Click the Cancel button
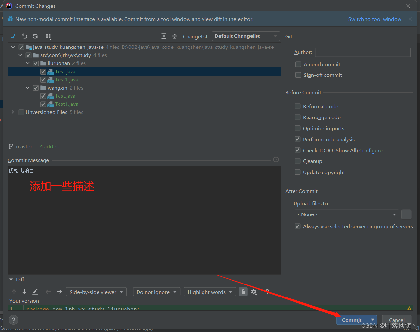 pyautogui.click(x=397, y=320)
